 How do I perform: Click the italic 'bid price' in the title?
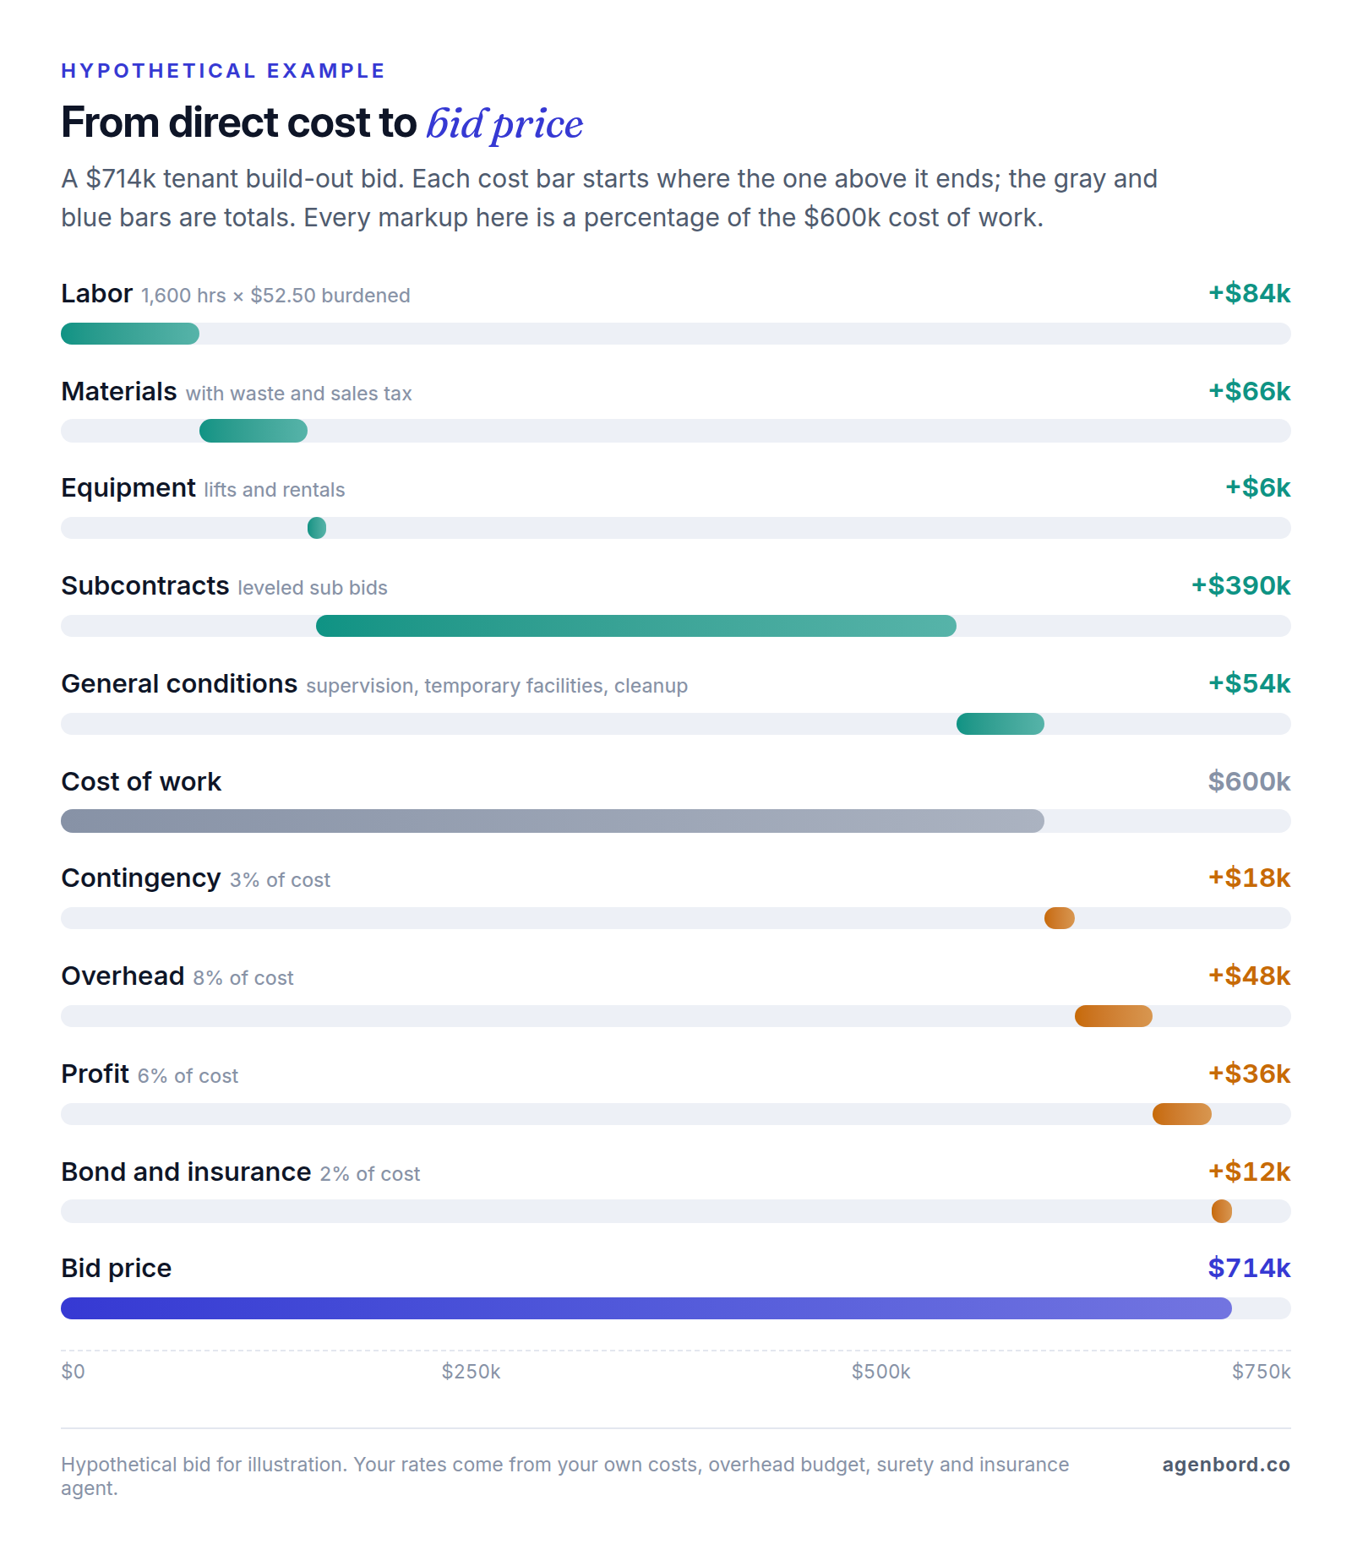coord(504,124)
